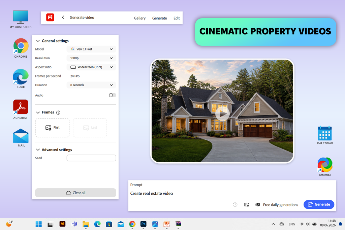Open the Edit tab
Viewport: 345px width, 230px height.
177,18
